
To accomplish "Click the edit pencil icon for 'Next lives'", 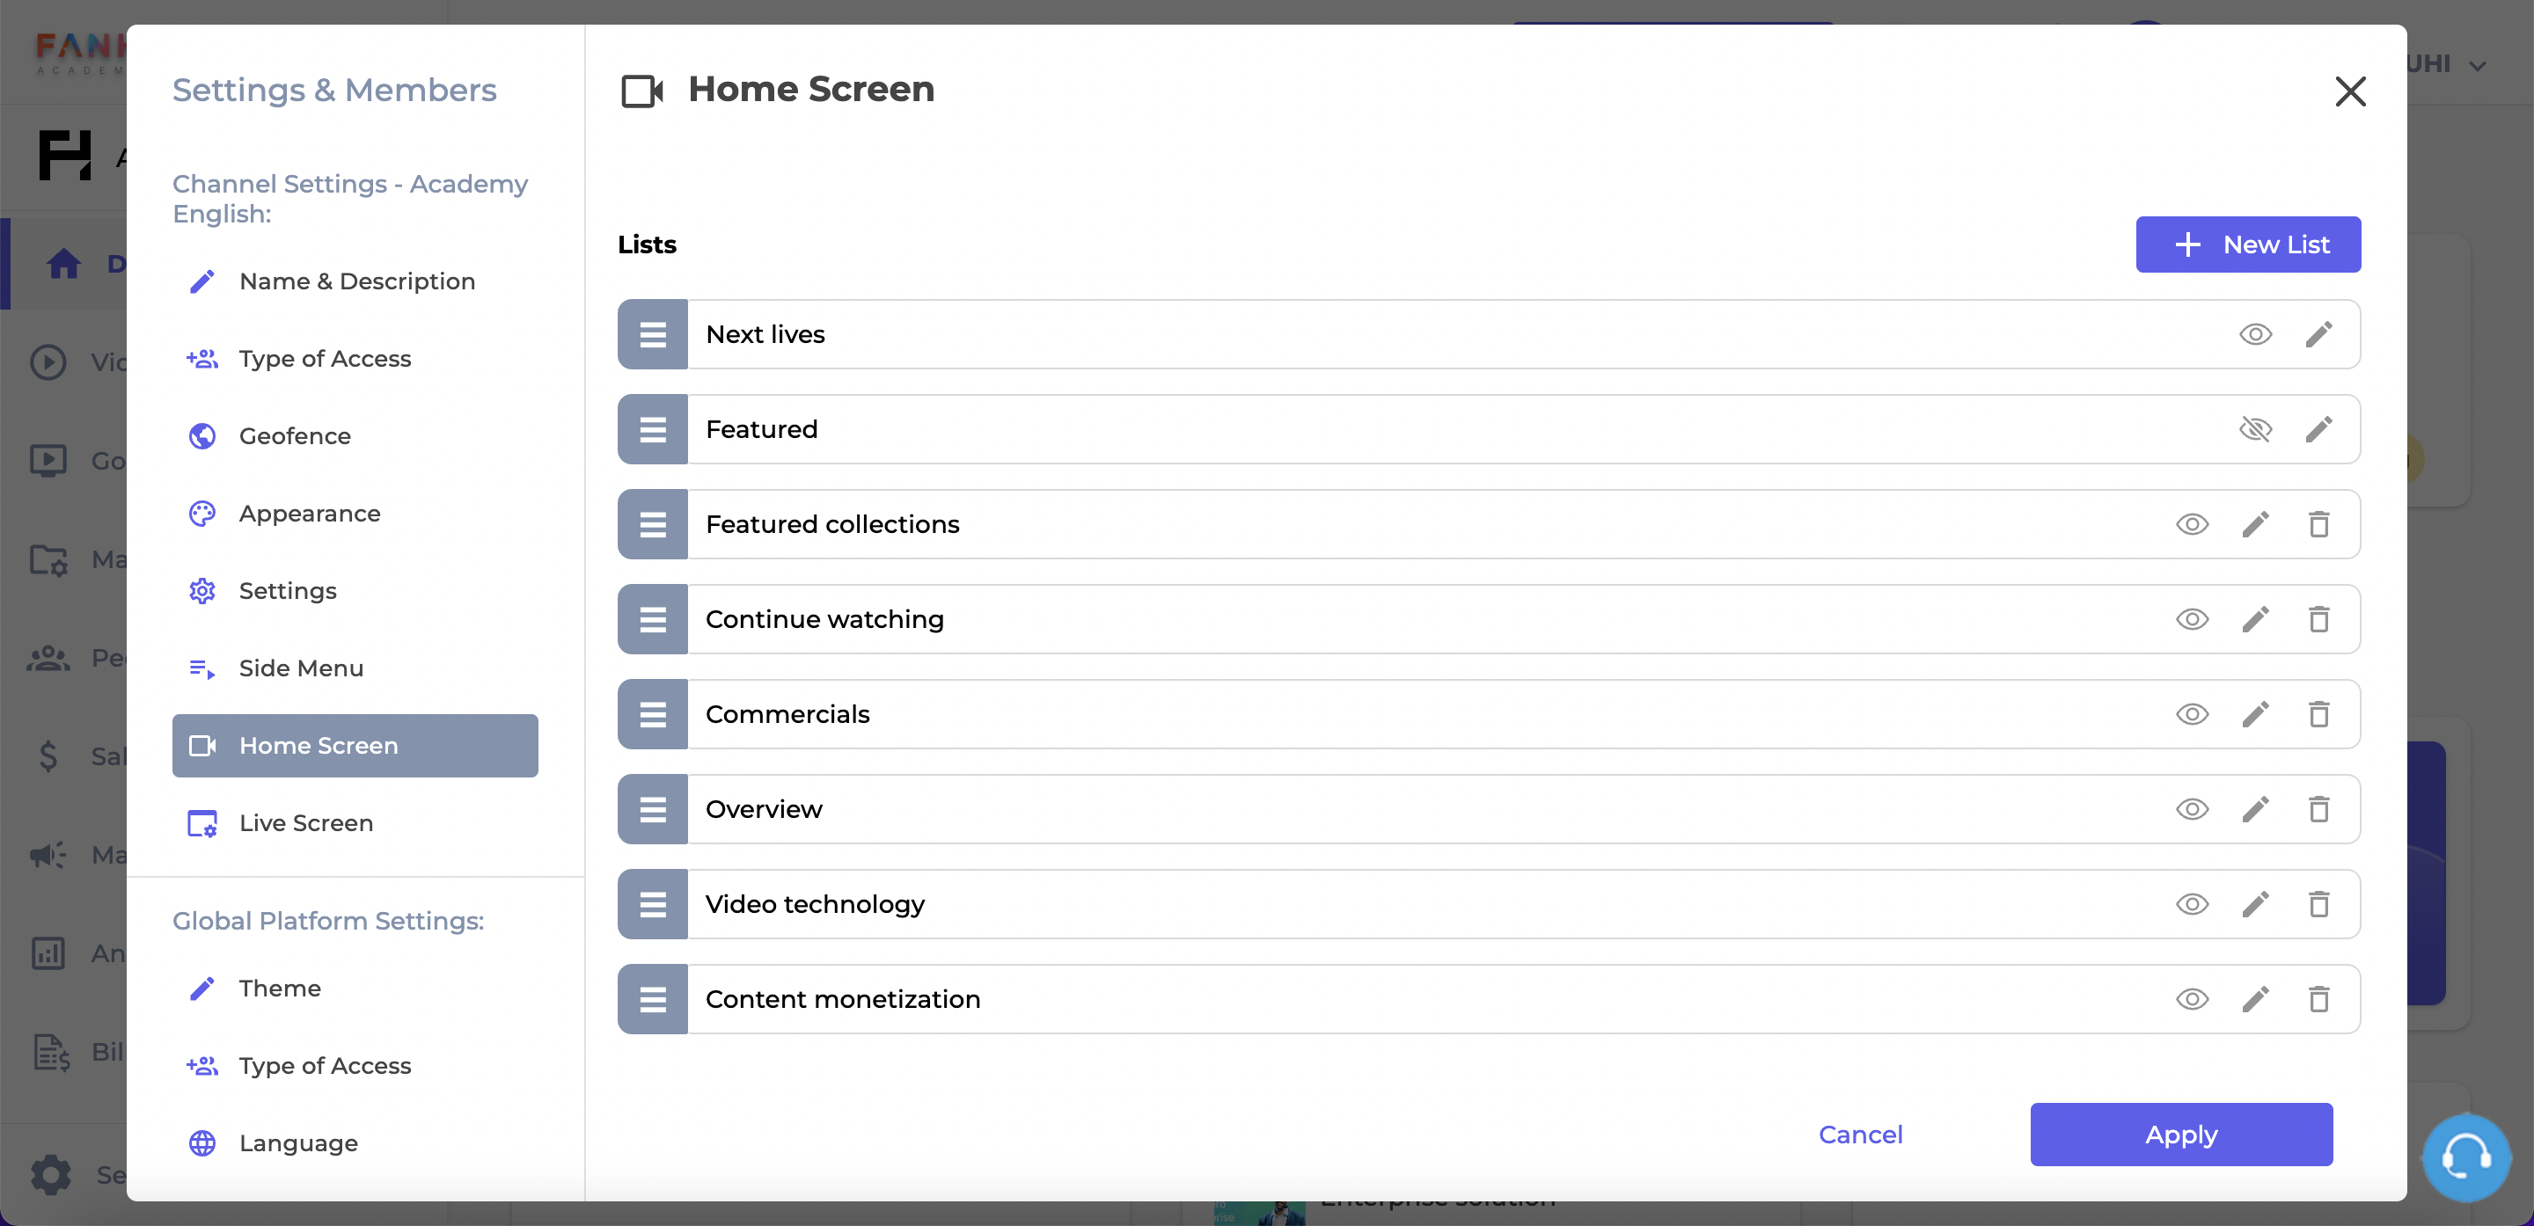I will coord(2318,334).
